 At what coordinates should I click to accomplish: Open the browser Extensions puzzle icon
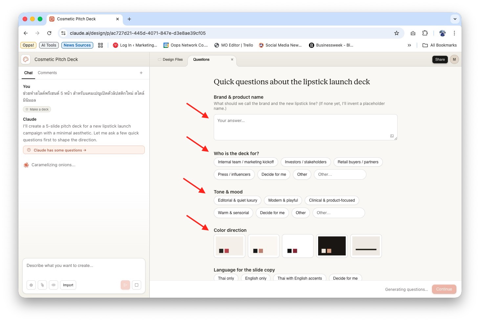pyautogui.click(x=425, y=33)
